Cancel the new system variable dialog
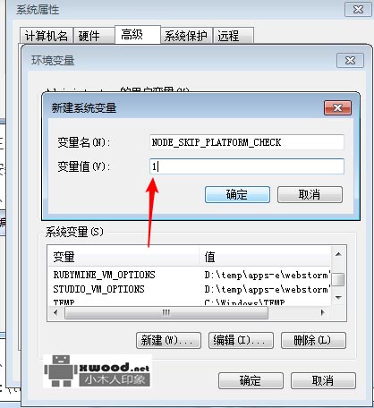374x408 pixels. (x=310, y=195)
